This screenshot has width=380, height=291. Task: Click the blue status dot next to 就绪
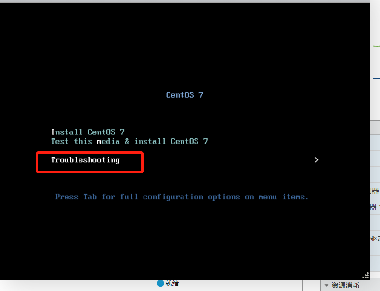coord(160,283)
